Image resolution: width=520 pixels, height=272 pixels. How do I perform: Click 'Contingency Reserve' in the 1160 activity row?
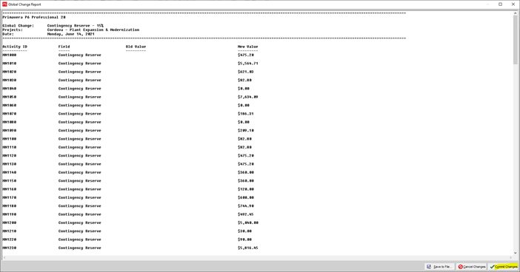coord(79,189)
